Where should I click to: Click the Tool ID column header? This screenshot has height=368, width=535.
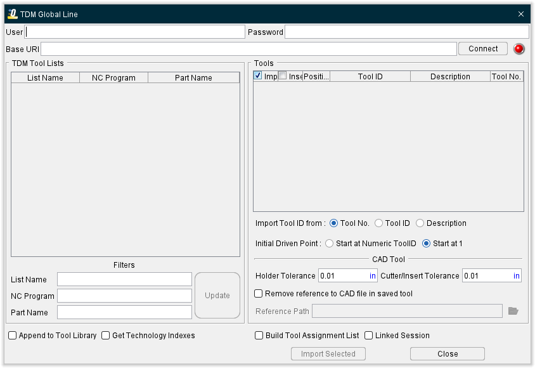pyautogui.click(x=370, y=76)
